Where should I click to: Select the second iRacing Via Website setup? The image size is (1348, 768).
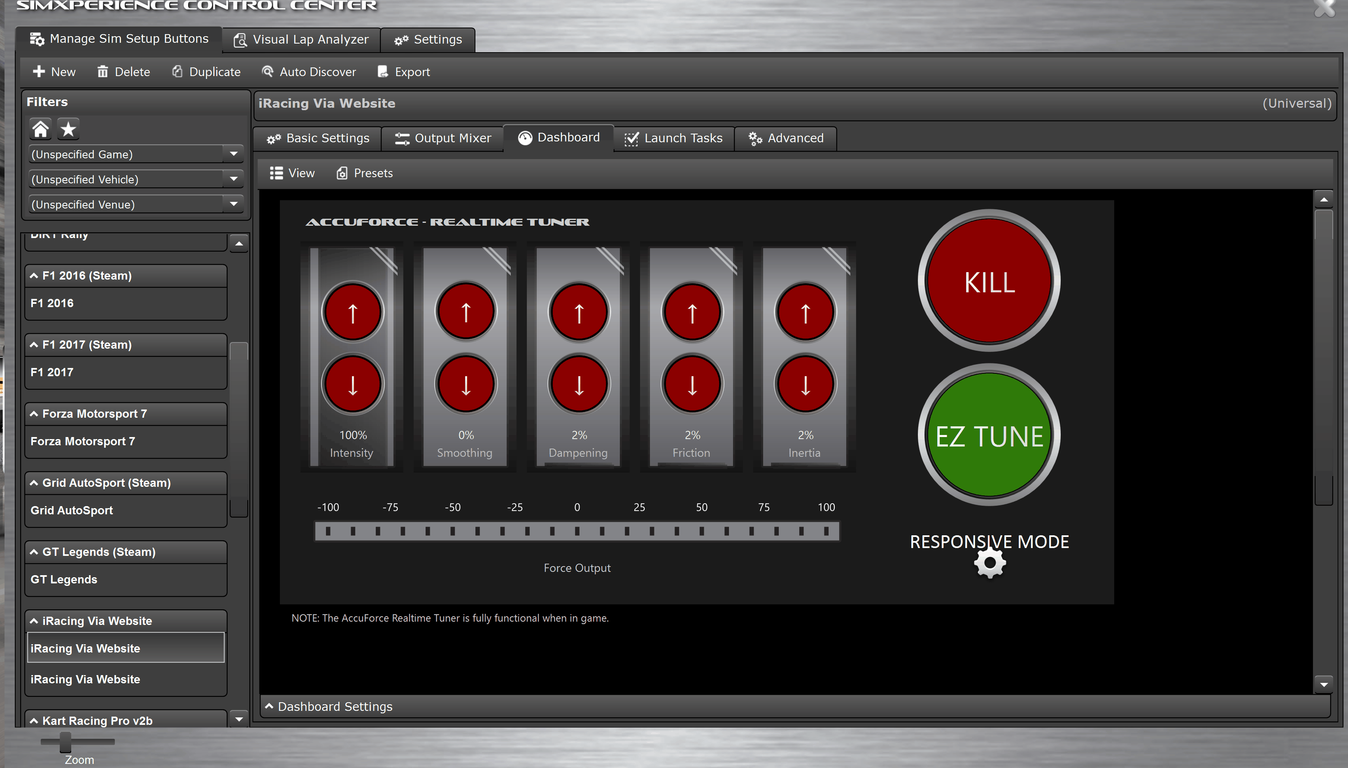(x=126, y=679)
